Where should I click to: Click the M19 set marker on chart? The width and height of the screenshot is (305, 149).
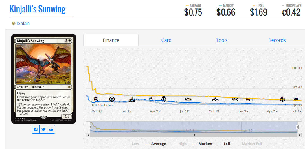(x=188, y=99)
